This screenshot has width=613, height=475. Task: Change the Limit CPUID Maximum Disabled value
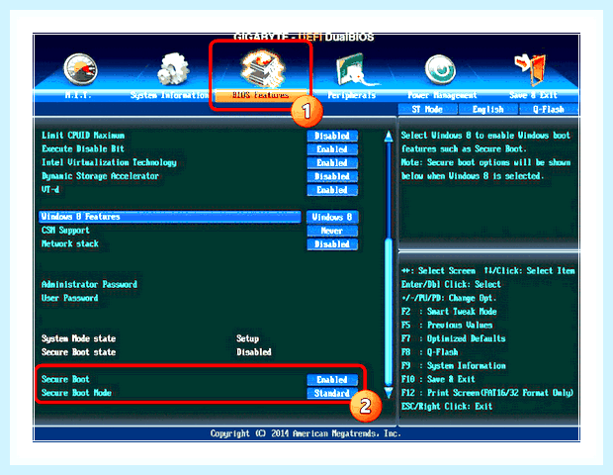332,136
